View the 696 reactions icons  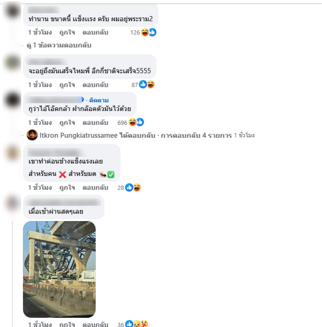(136, 122)
